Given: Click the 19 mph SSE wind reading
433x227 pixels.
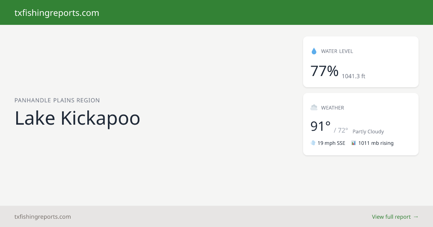Looking at the screenshot, I should coord(331,143).
